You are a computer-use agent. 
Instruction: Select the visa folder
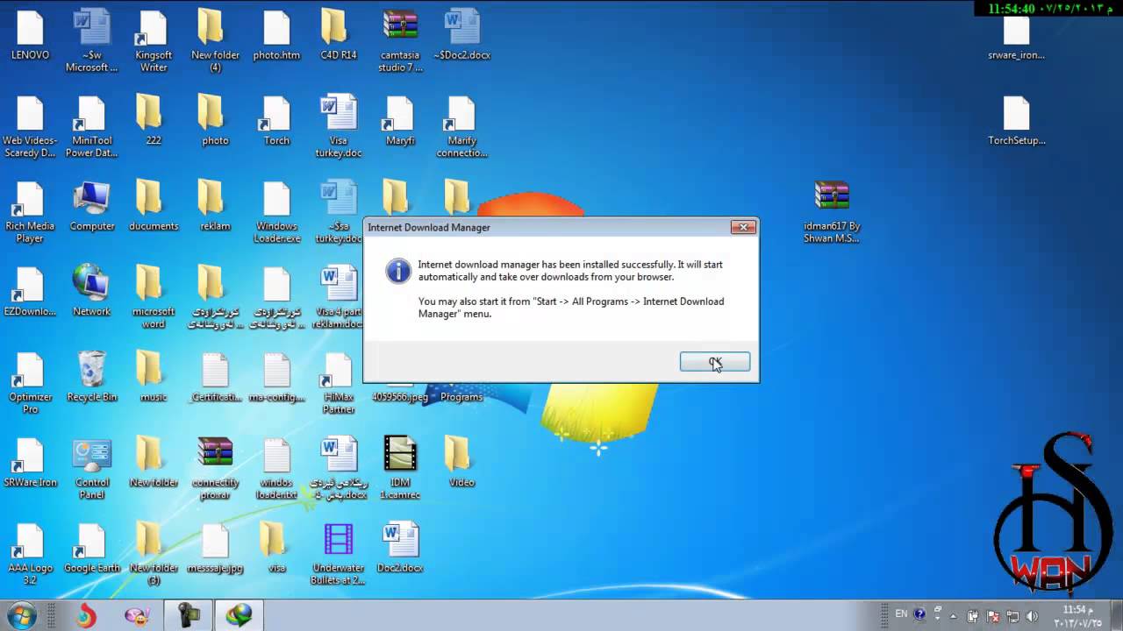[276, 549]
